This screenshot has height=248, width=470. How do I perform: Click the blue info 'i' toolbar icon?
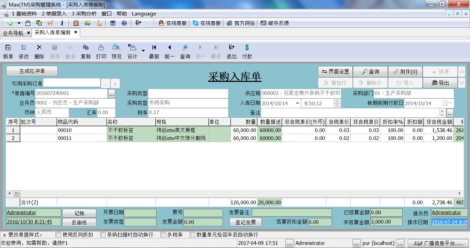[x=62, y=23]
